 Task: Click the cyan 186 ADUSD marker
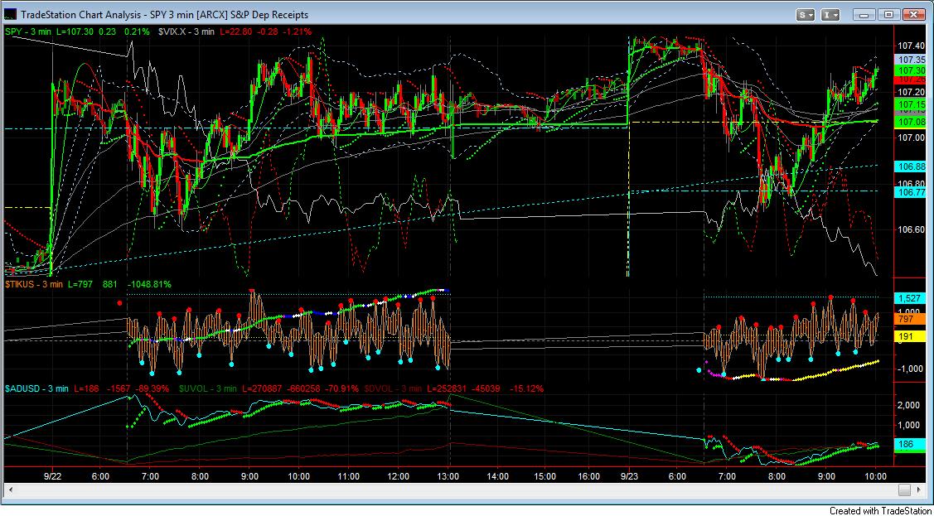click(x=911, y=444)
